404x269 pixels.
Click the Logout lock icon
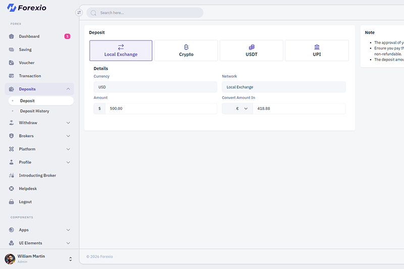[x=12, y=202]
